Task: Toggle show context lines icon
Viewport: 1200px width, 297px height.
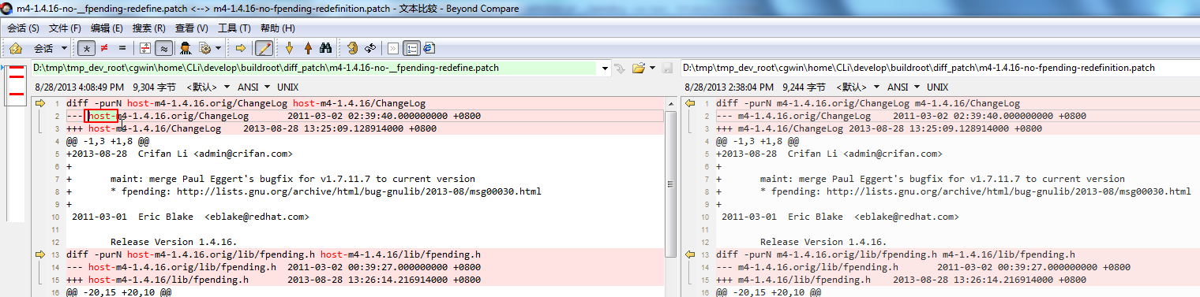Action: click(x=144, y=48)
